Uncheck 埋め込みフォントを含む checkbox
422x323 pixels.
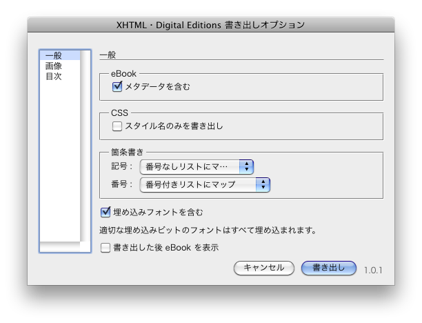[105, 213]
